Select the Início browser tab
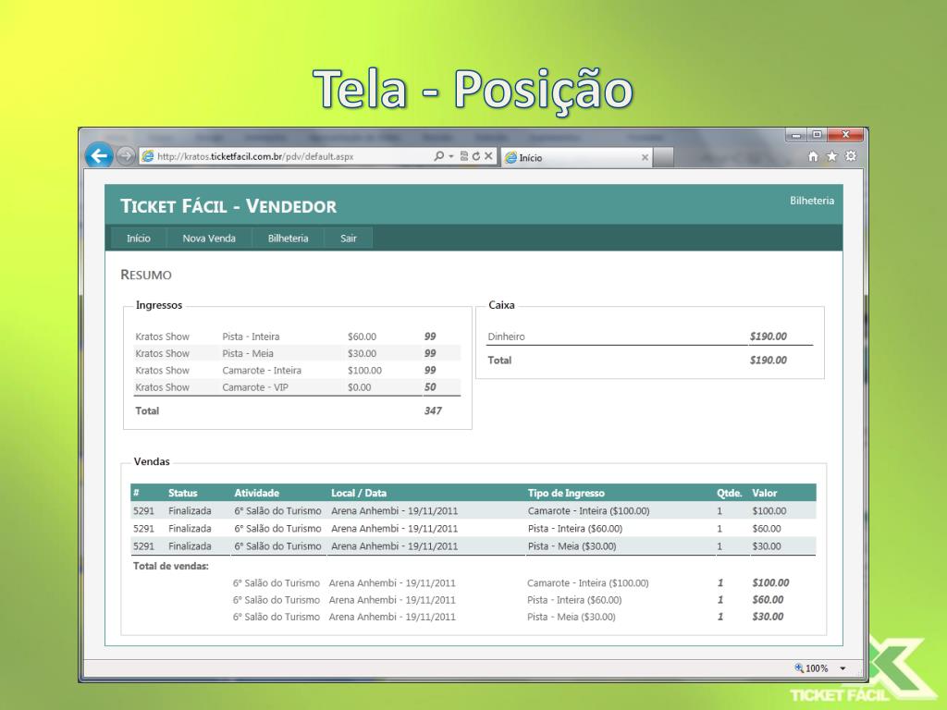Viewport: 947px width, 710px height. 577,157
